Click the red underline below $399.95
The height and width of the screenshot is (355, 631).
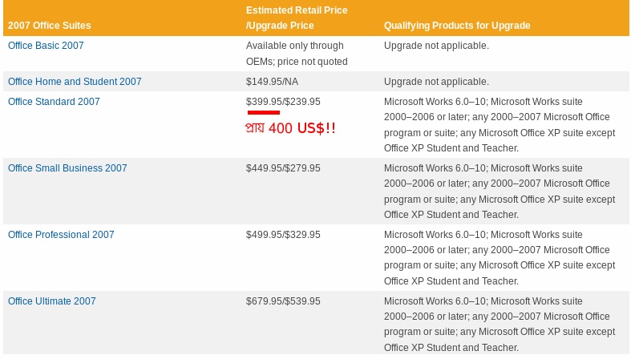(x=263, y=113)
